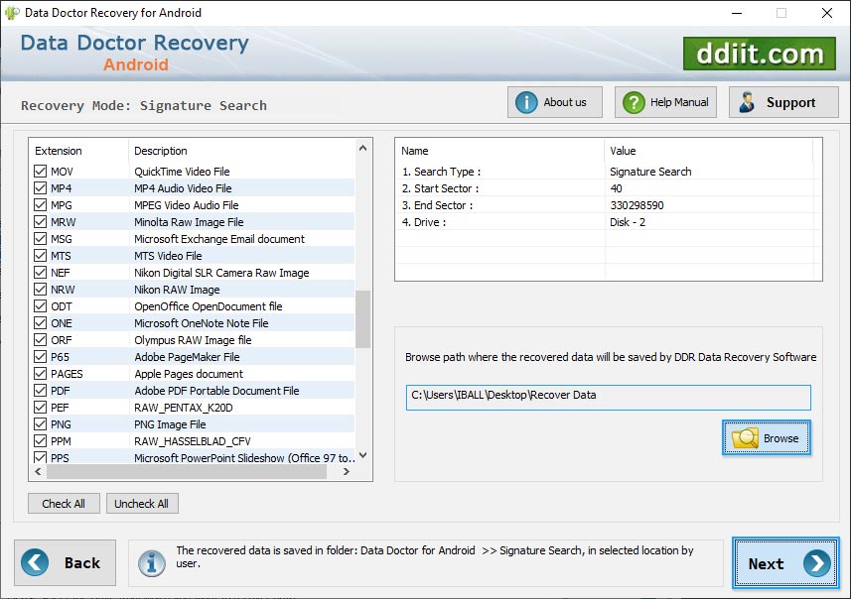Click the Android robot icon in title bar
The image size is (851, 599).
(x=11, y=13)
